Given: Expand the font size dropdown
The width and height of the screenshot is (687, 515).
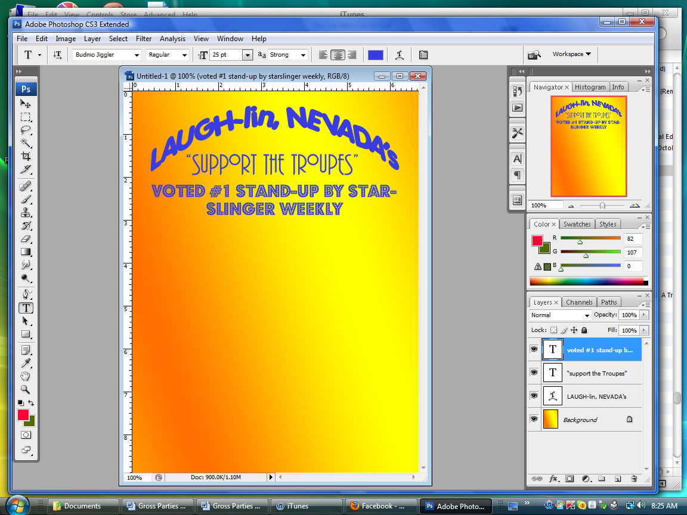Looking at the screenshot, I should (x=247, y=54).
